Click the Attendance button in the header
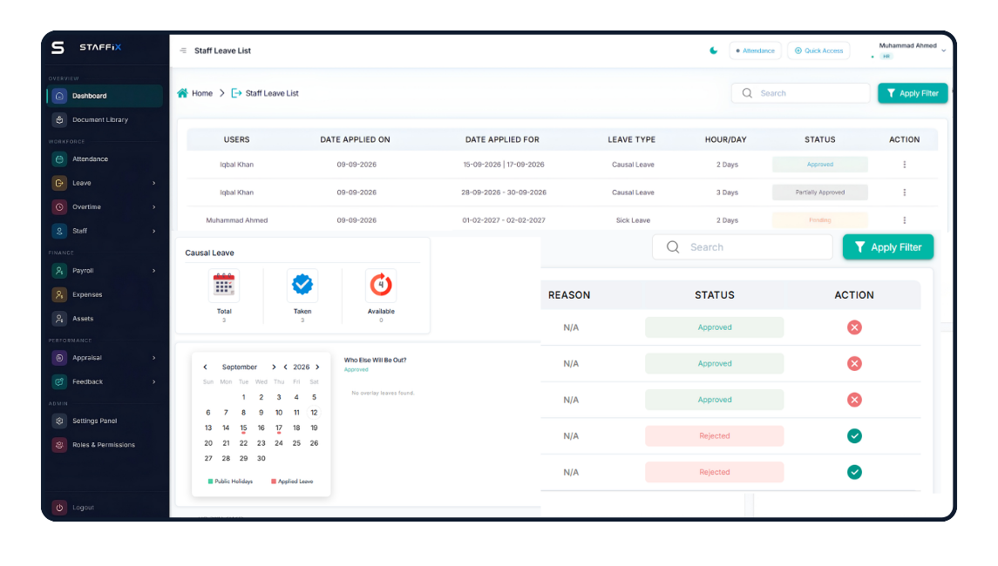The width and height of the screenshot is (998, 566). (755, 51)
